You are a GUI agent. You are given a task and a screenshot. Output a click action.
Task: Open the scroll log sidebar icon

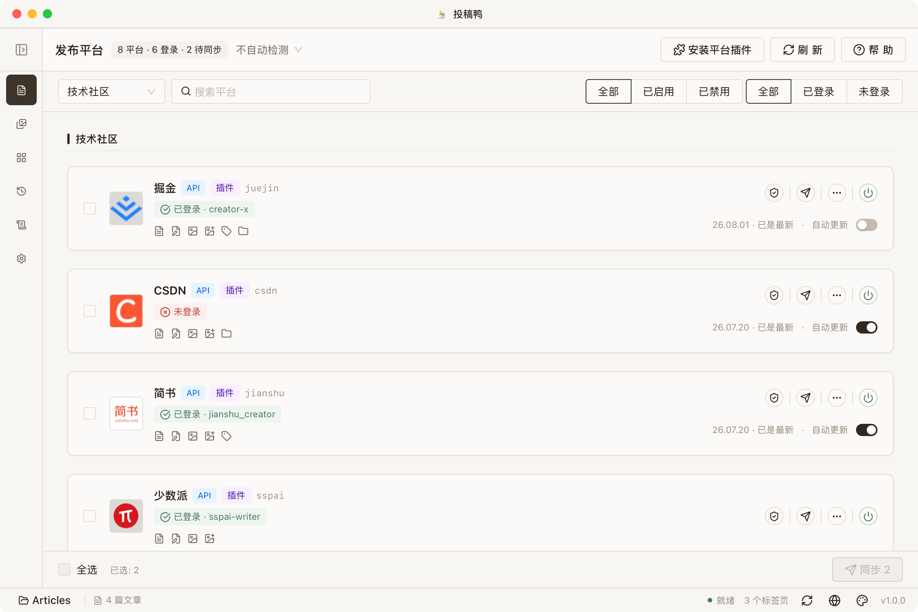click(x=21, y=225)
